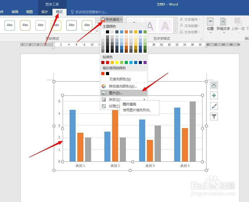Click the Chart Elements plus button
Screen dimensions: 249x202
click(214, 95)
